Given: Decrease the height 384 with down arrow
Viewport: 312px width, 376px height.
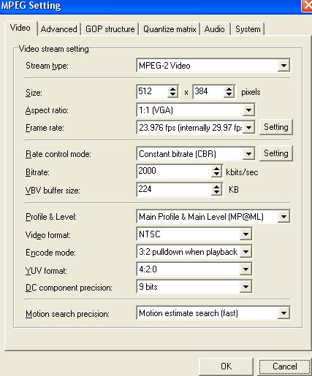Looking at the screenshot, I should tap(229, 95).
